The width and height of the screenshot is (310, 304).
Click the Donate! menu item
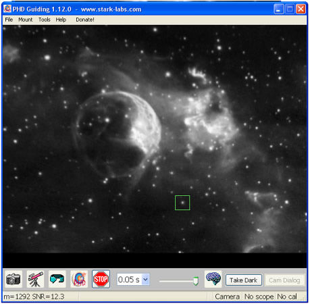click(85, 20)
